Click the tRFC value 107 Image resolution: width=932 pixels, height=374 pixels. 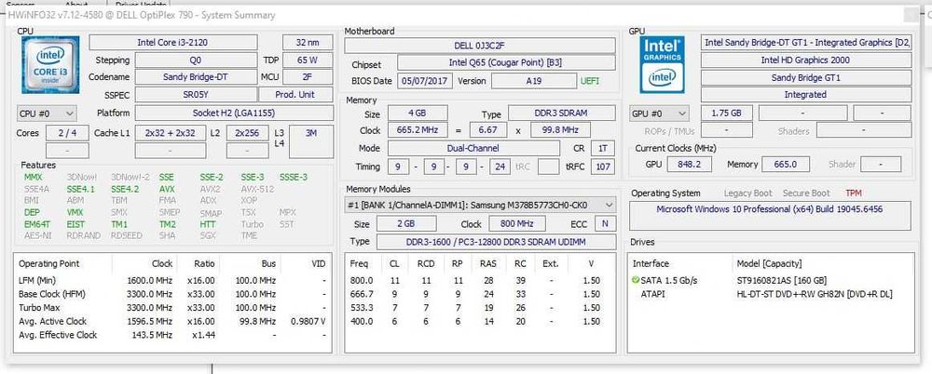tap(603, 167)
